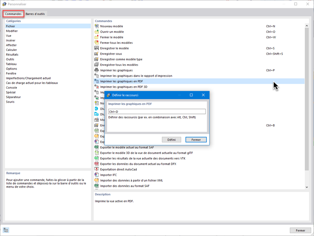Select the Options category

coord(12,69)
